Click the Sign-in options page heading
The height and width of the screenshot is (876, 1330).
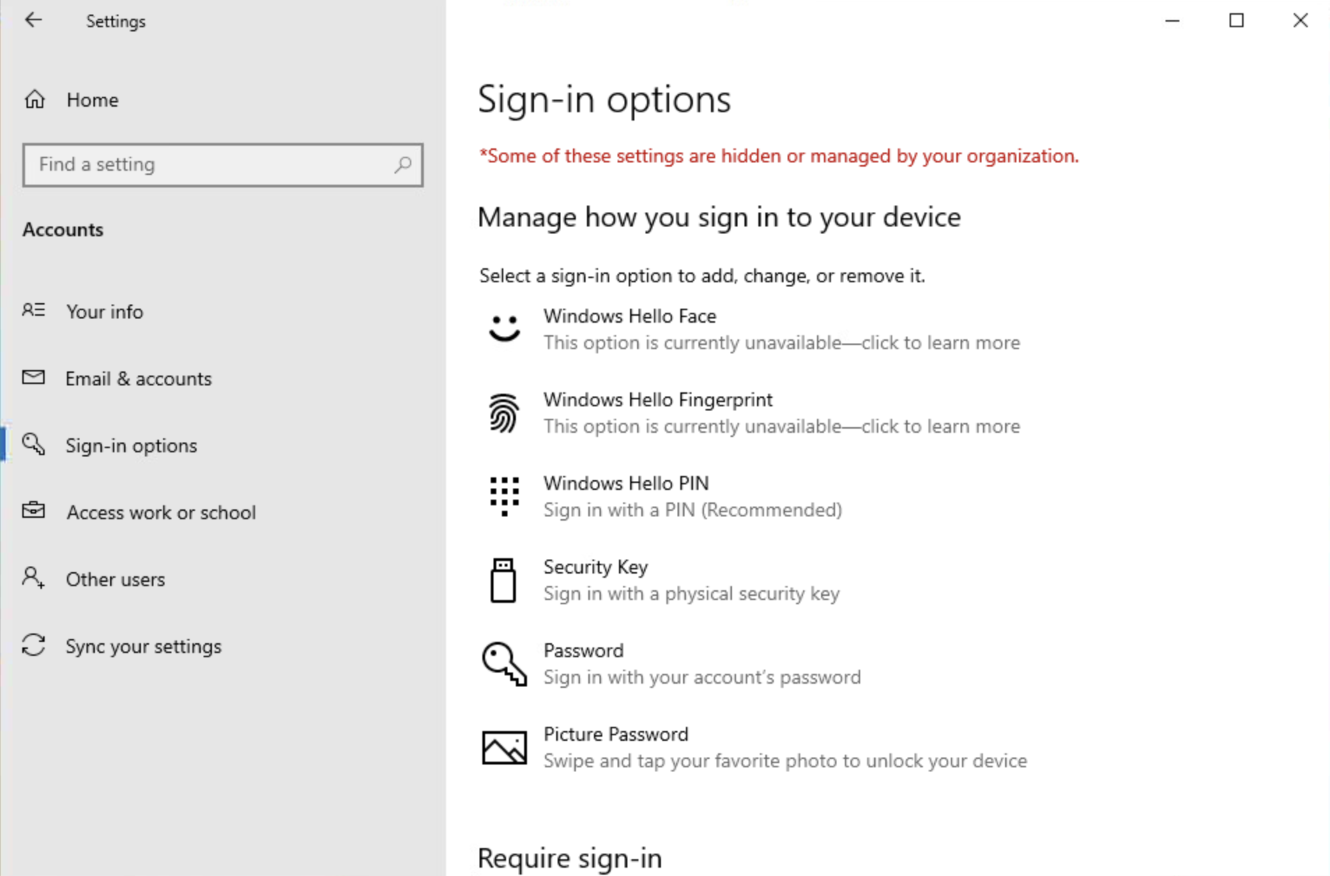604,100
